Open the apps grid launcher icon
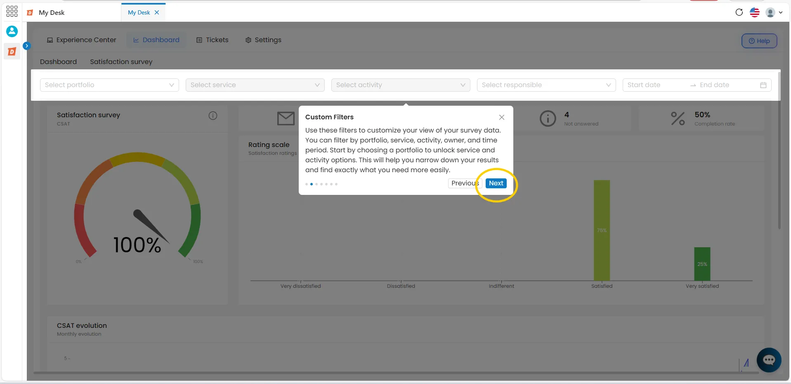 [12, 11]
